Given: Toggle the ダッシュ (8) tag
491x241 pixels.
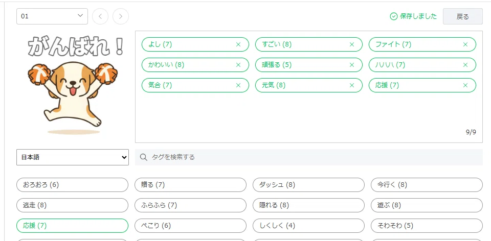Looking at the screenshot, I should tap(308, 185).
